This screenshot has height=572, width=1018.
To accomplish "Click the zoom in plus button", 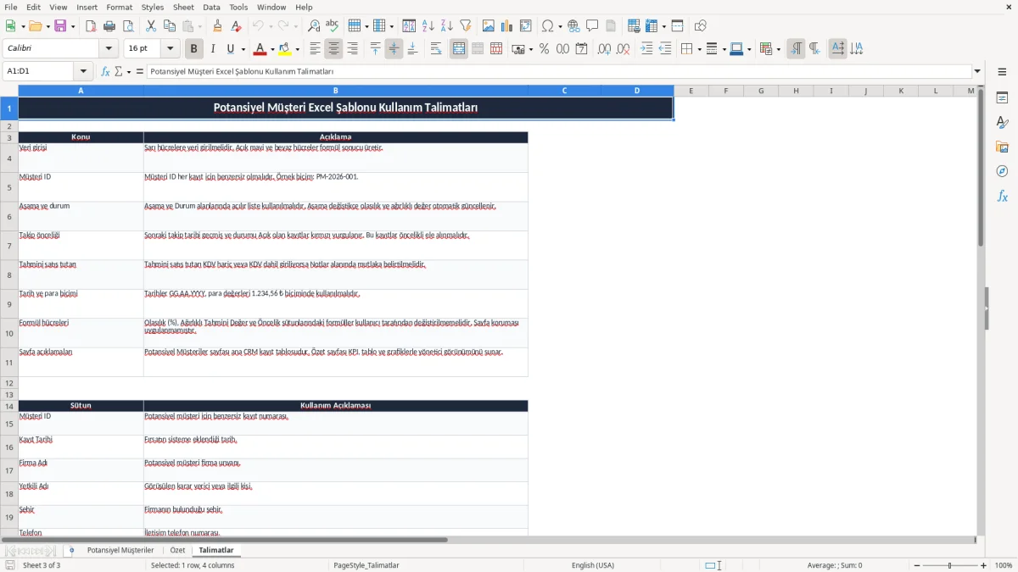I will click(x=984, y=565).
